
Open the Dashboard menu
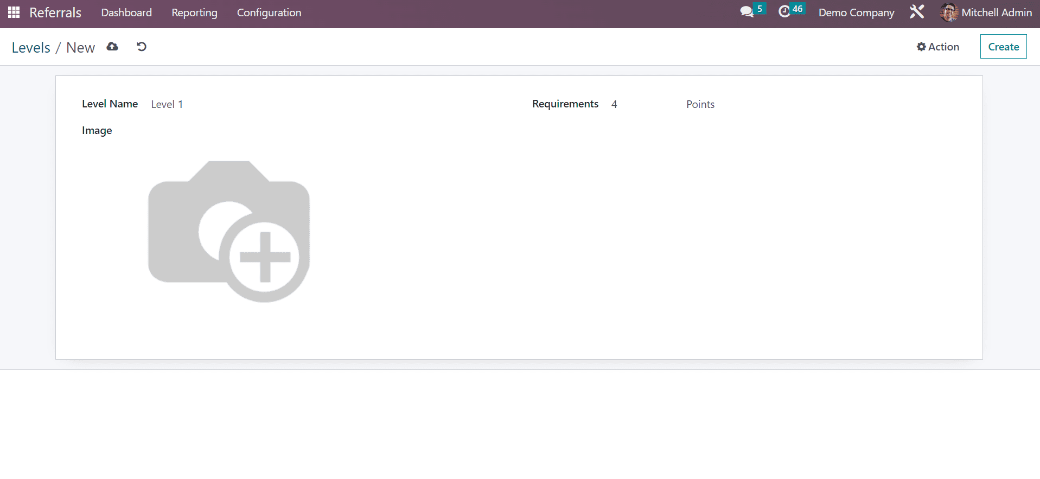coord(126,12)
